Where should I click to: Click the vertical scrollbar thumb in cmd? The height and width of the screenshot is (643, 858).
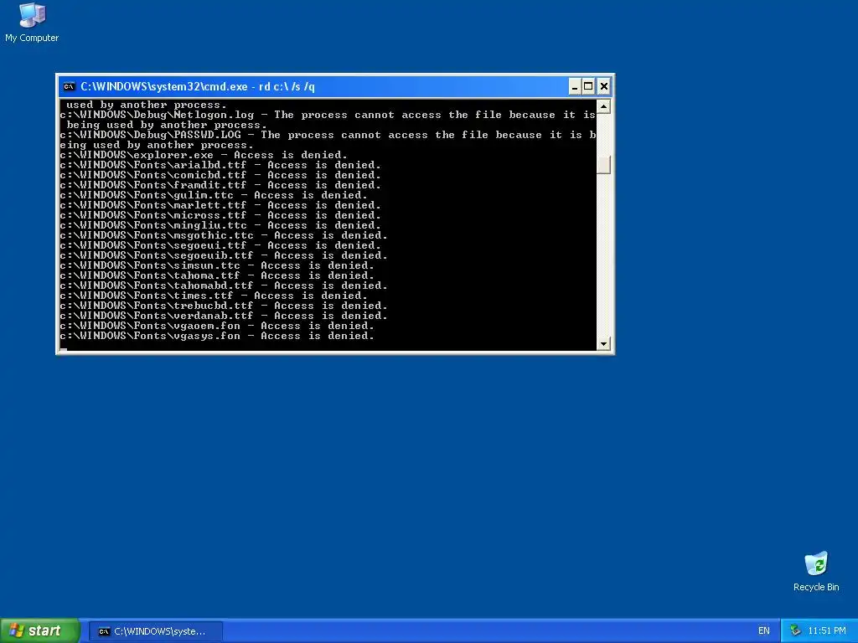[x=603, y=165]
